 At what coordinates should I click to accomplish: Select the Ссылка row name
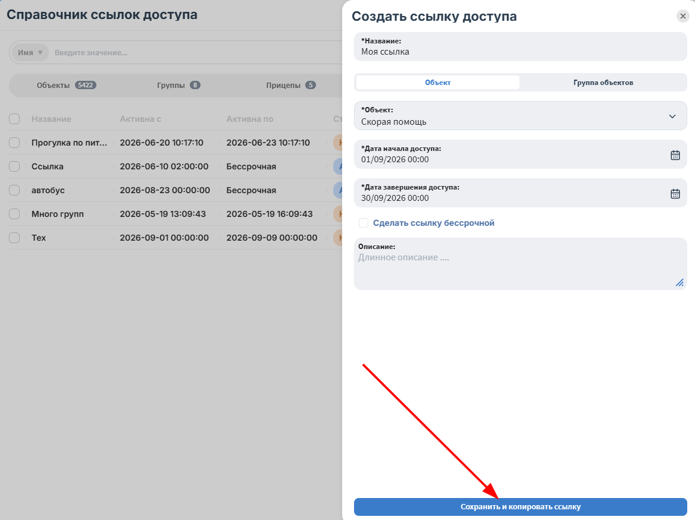(48, 166)
